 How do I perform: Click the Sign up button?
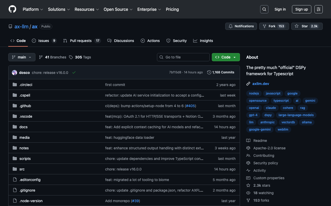click(302, 9)
